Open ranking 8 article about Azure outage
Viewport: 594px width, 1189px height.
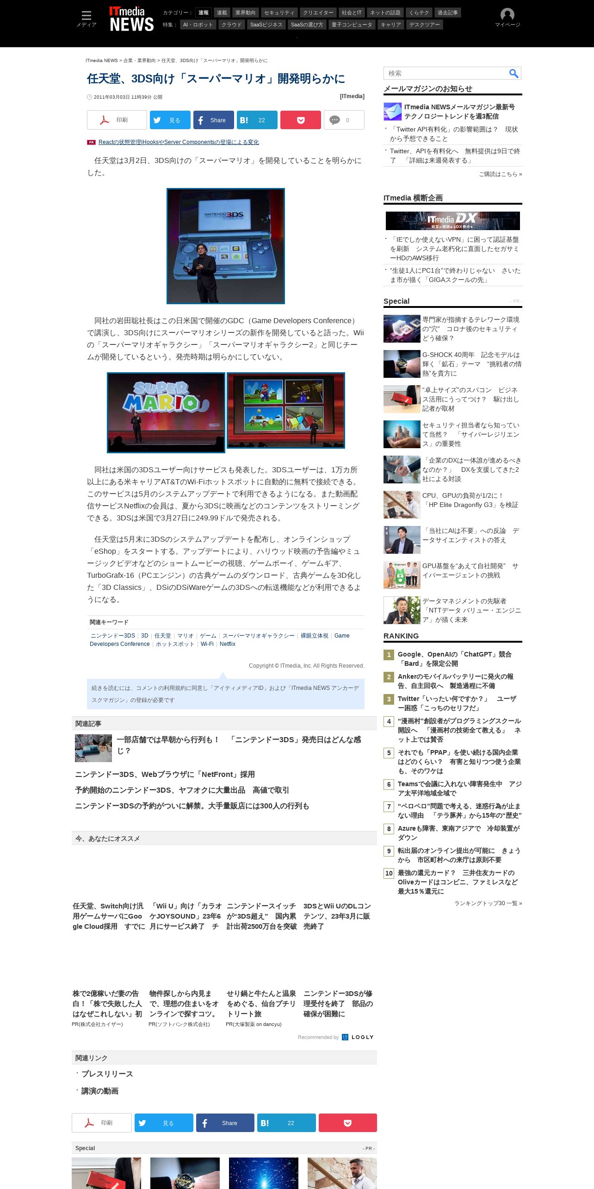(459, 833)
